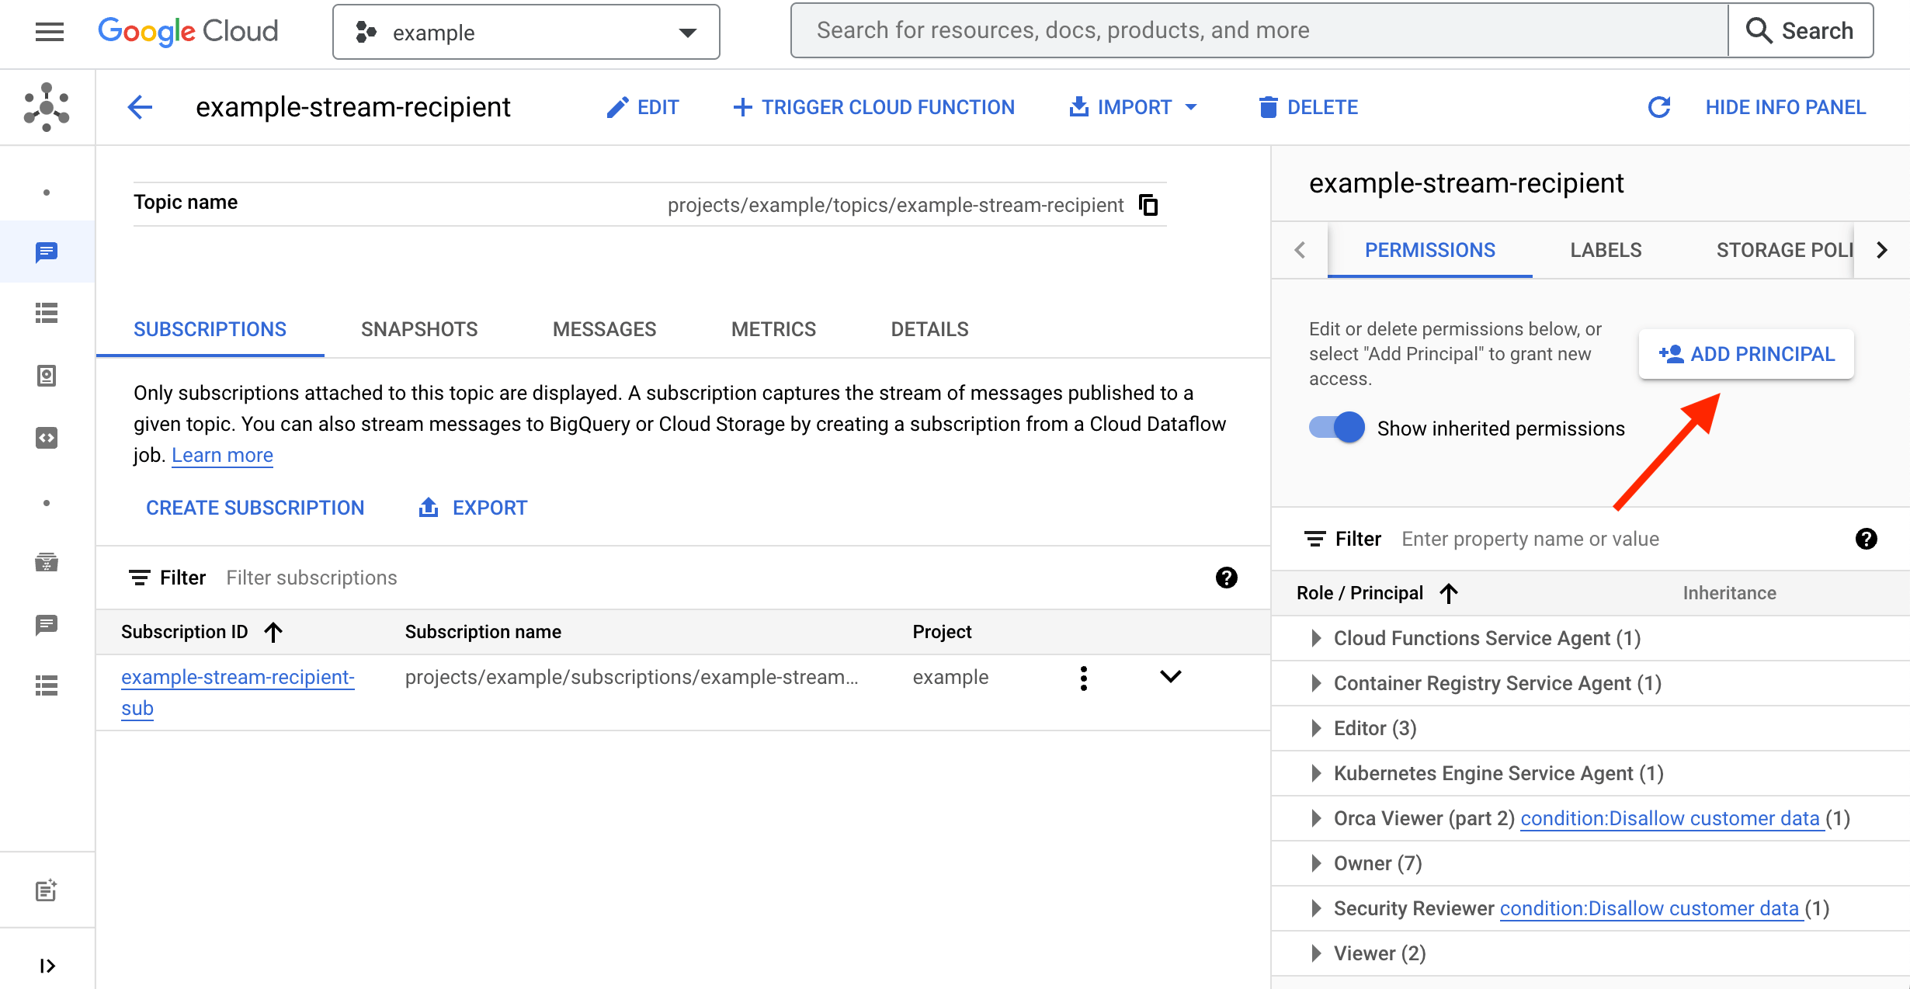Image resolution: width=1910 pixels, height=989 pixels.
Task: Switch to the SNAPSHOTS tab
Action: (418, 329)
